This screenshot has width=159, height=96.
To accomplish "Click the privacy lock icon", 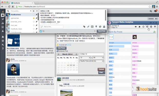I will click(104, 27).
